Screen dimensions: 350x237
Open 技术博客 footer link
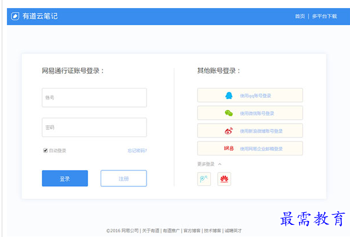click(212, 231)
